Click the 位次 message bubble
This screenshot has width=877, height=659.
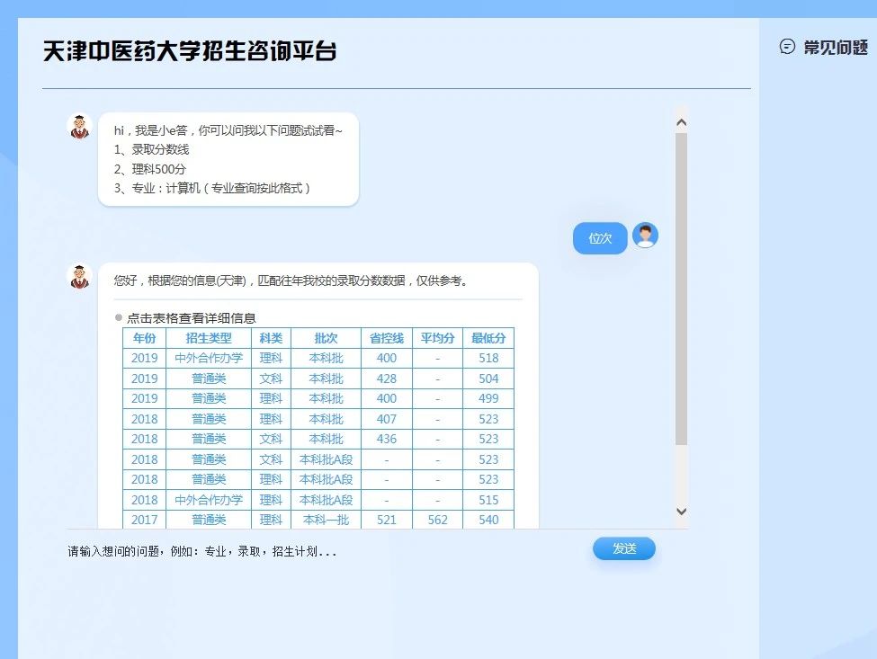(600, 238)
